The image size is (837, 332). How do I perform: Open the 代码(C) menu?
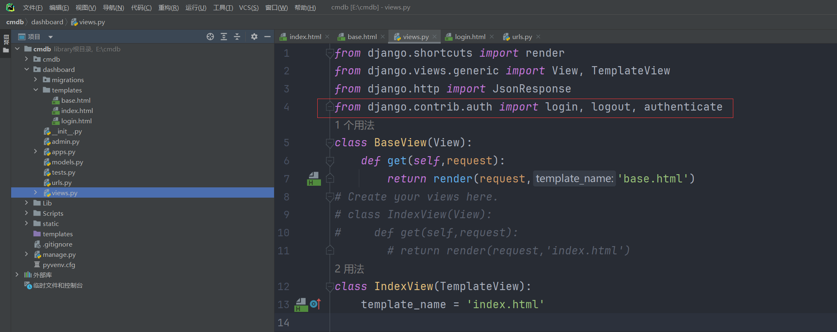tap(141, 7)
